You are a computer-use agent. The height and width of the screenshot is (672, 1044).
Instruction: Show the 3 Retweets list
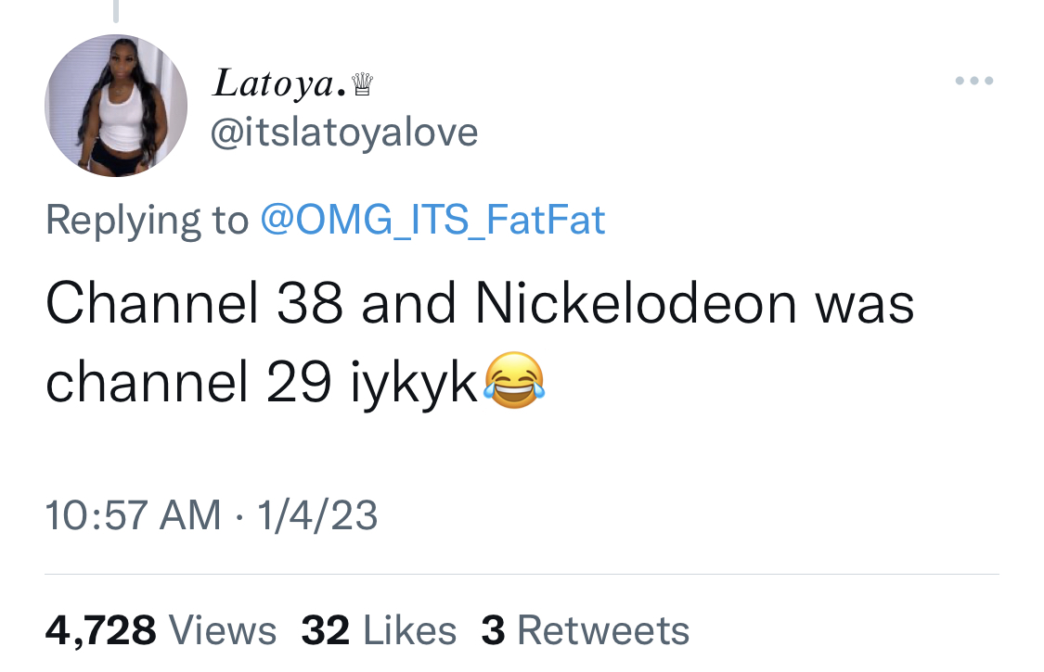point(586,630)
